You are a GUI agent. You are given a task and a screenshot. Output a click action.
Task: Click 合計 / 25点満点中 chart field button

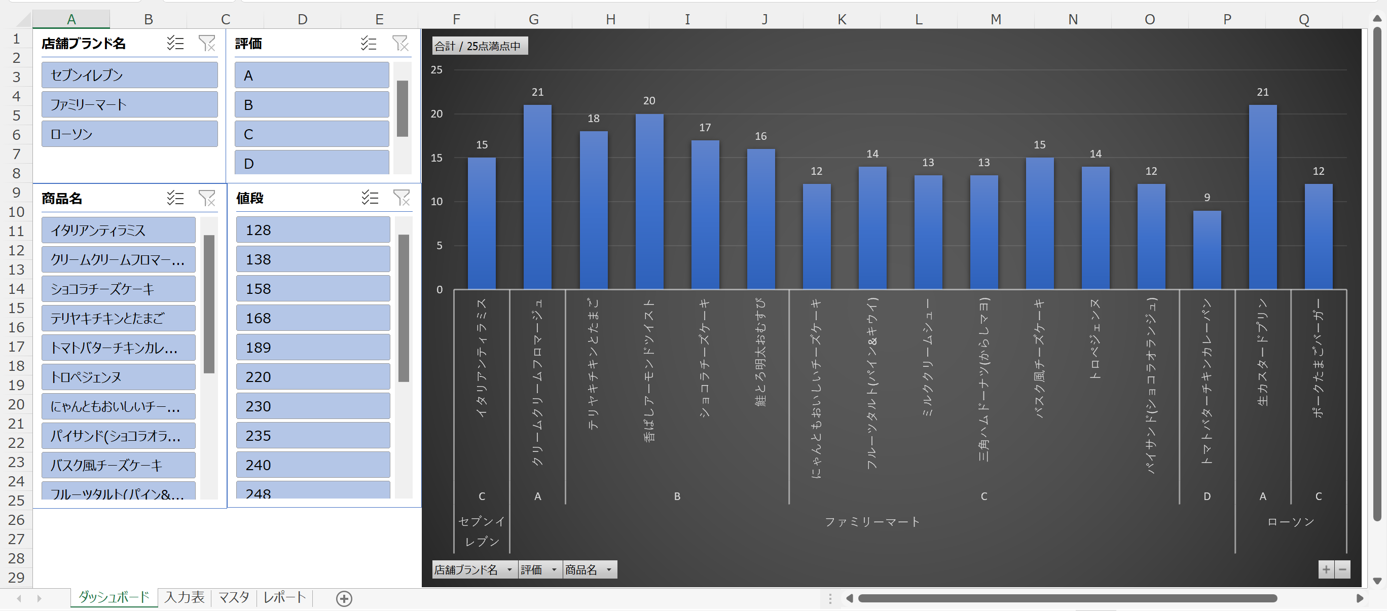click(x=479, y=46)
